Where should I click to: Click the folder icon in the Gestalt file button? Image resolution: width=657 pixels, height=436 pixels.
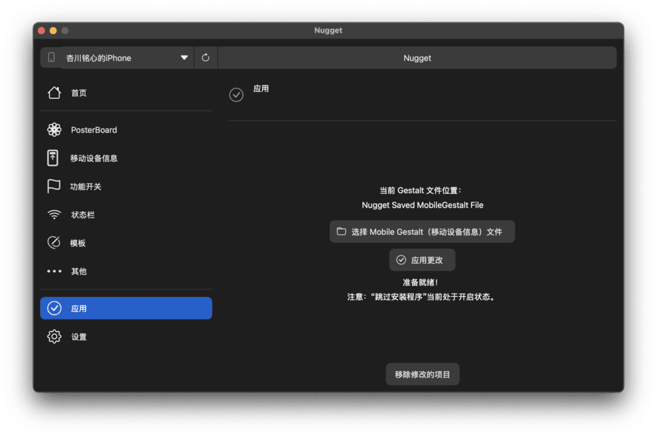[341, 231]
